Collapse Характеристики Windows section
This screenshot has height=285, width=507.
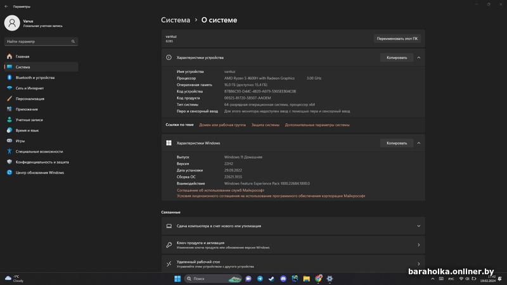pos(419,143)
